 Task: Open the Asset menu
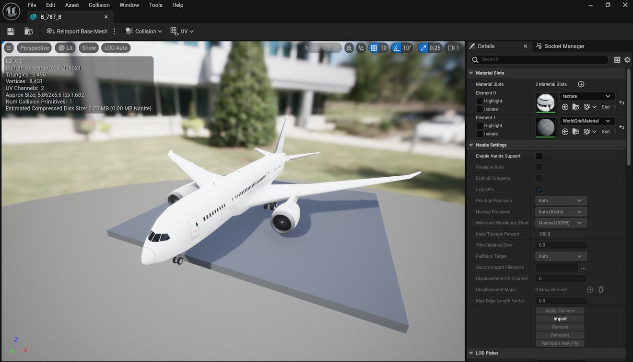coord(72,5)
